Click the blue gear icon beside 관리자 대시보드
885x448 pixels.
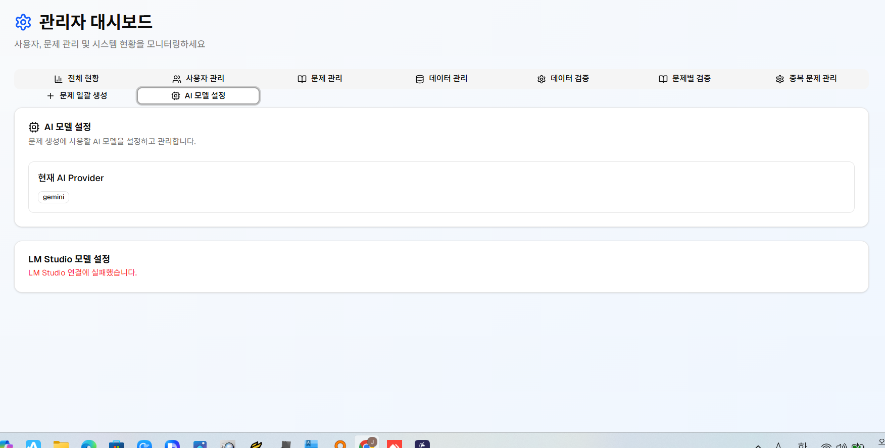[23, 22]
